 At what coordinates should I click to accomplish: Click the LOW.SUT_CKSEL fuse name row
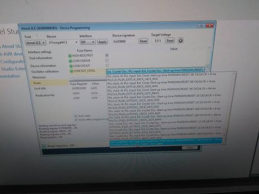[85, 71]
